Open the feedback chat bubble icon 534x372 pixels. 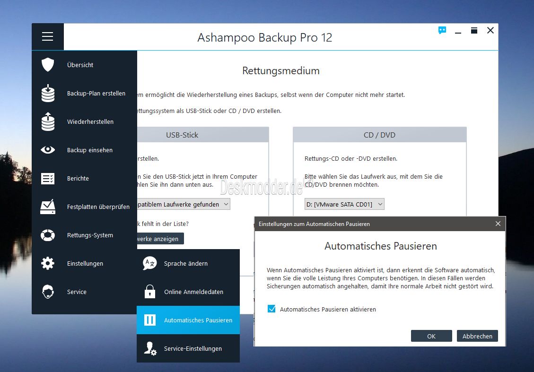tap(442, 31)
